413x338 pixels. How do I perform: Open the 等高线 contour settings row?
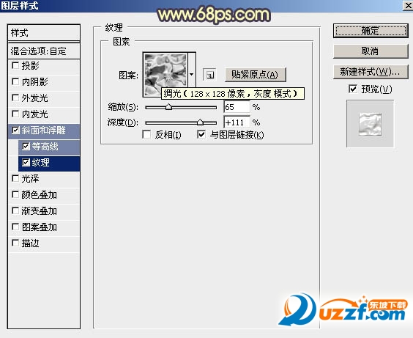49,147
